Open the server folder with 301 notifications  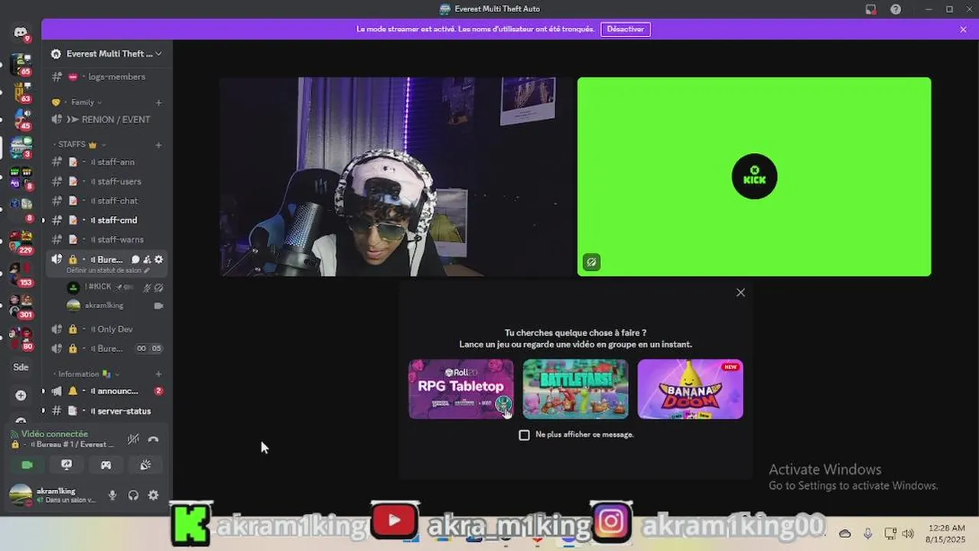[x=21, y=307]
